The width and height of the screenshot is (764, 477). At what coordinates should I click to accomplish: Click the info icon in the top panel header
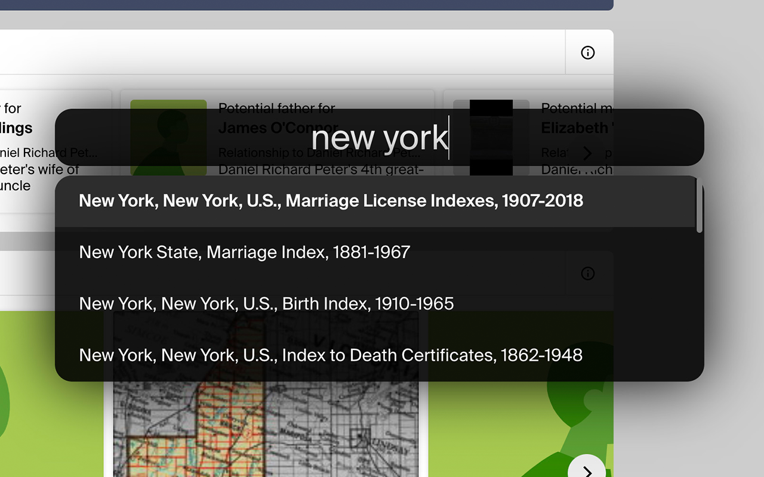coord(588,52)
